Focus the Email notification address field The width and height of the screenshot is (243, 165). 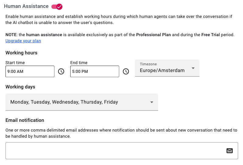point(122,151)
